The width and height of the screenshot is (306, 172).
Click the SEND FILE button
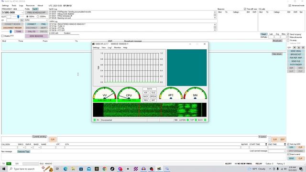click(x=296, y=61)
